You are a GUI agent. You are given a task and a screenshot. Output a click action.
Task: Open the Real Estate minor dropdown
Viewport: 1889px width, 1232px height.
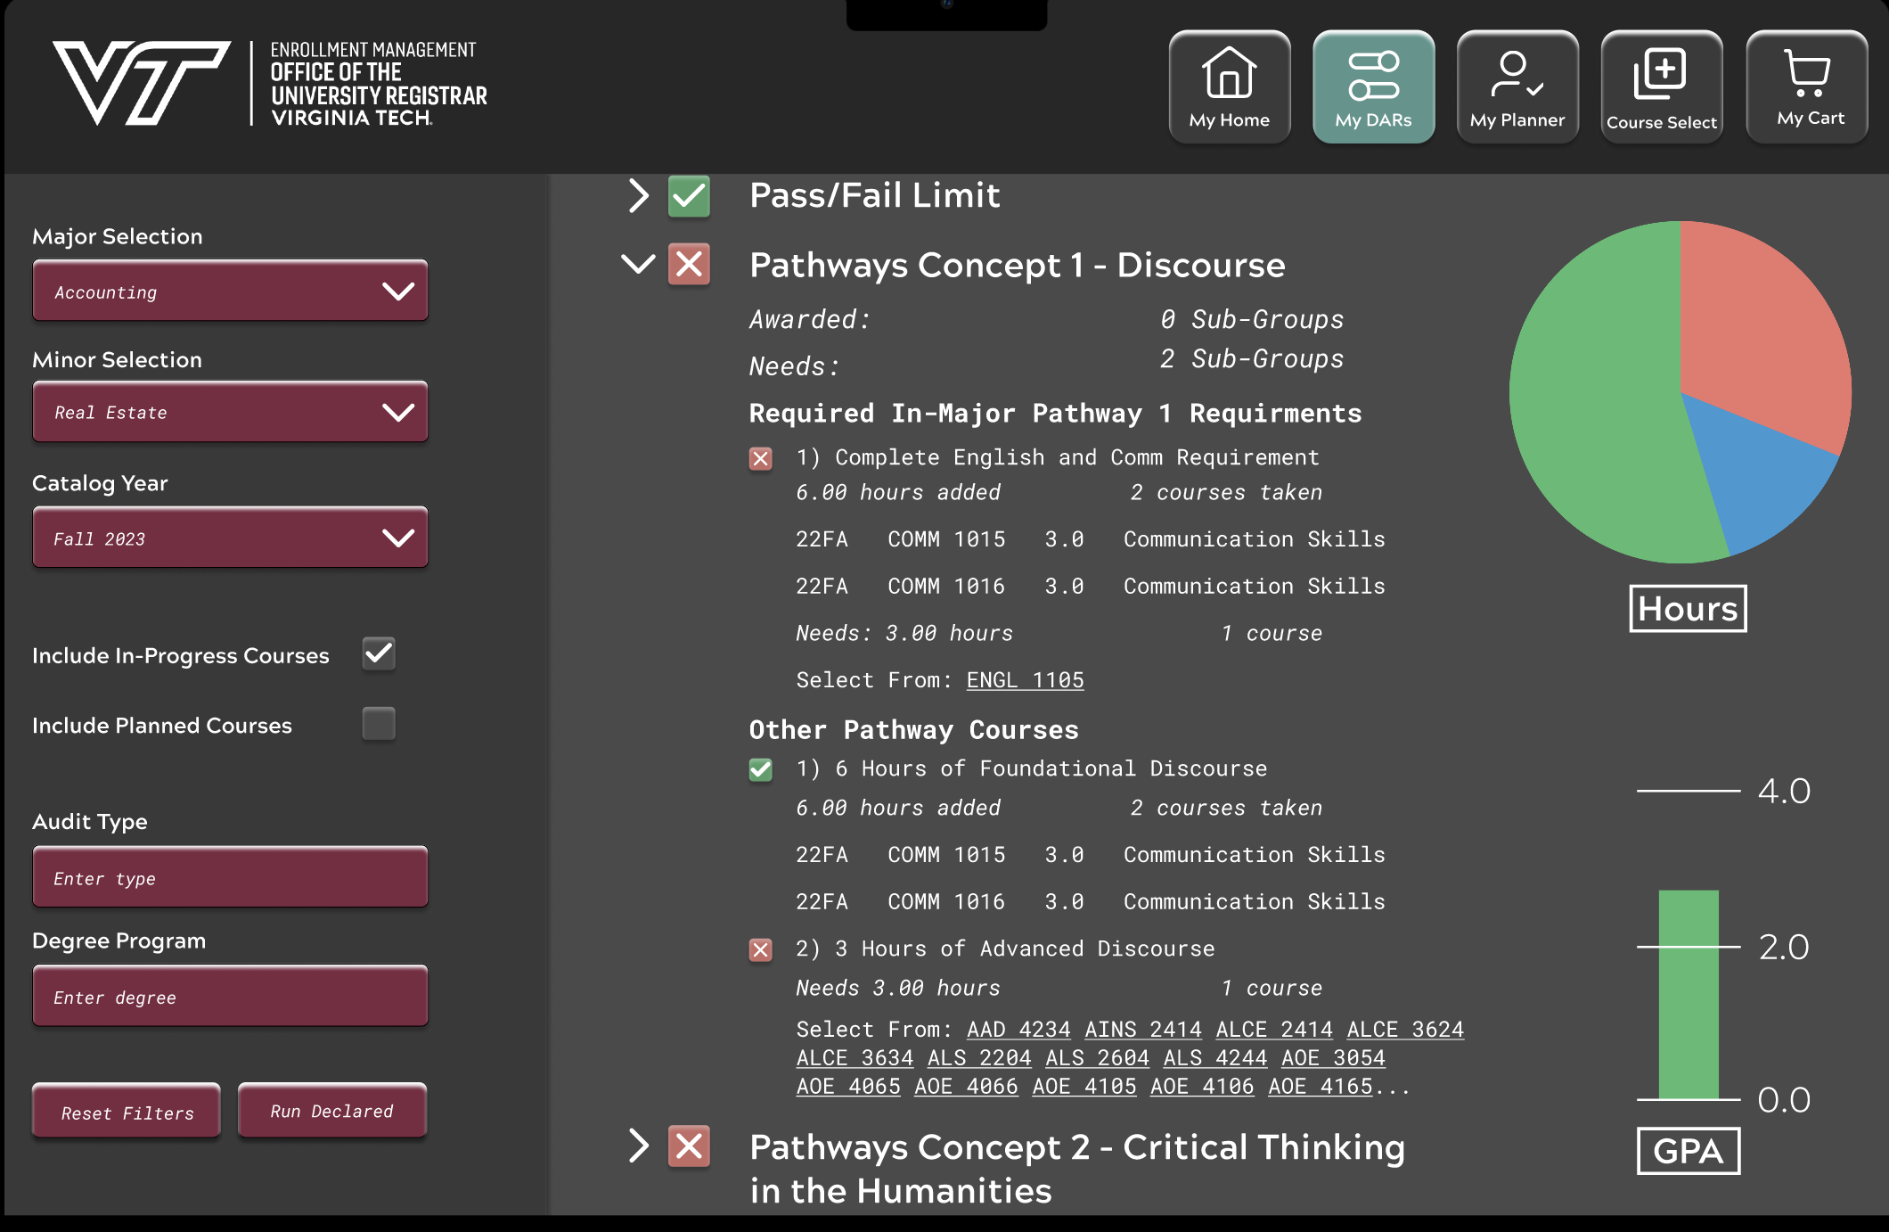[230, 412]
